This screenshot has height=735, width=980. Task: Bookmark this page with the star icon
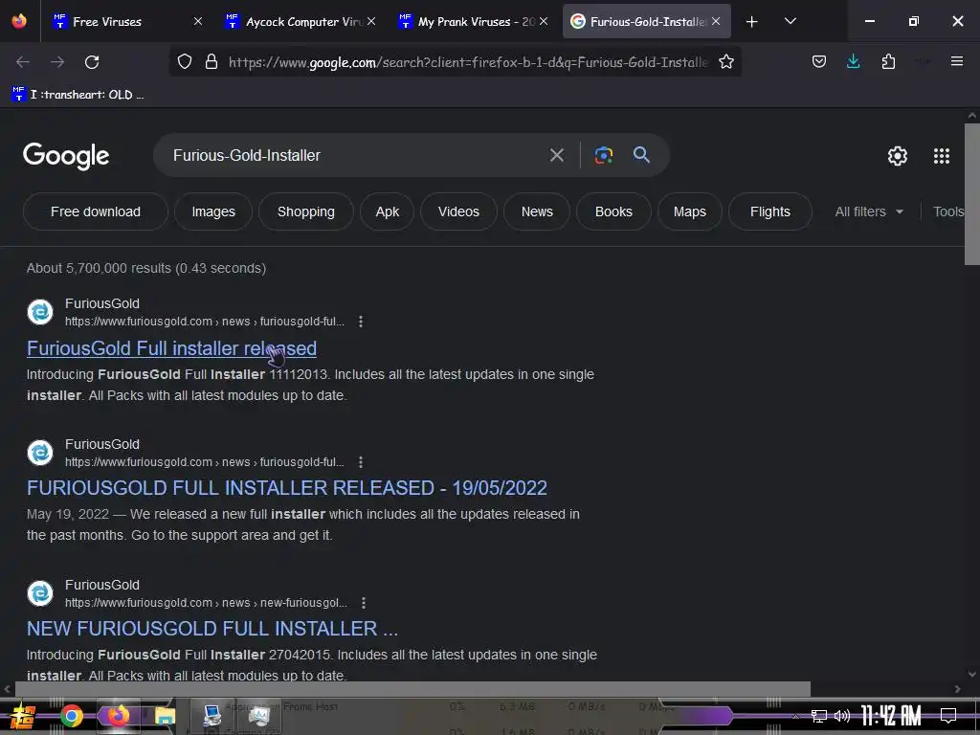tap(725, 61)
